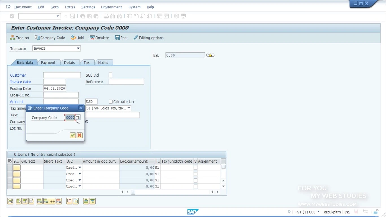Image resolution: width=386 pixels, height=217 pixels.
Task: Click the Invoice date input field
Action: (55, 82)
